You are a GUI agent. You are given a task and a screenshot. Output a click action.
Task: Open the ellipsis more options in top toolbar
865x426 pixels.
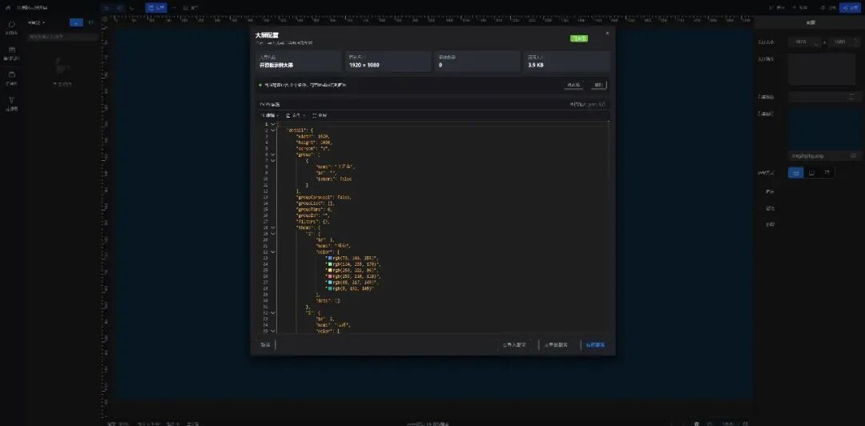click(175, 8)
